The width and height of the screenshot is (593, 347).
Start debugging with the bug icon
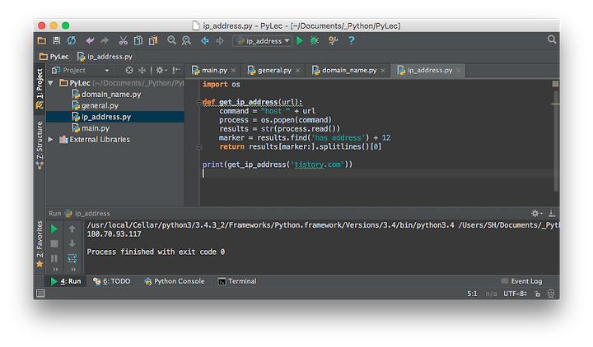[315, 40]
